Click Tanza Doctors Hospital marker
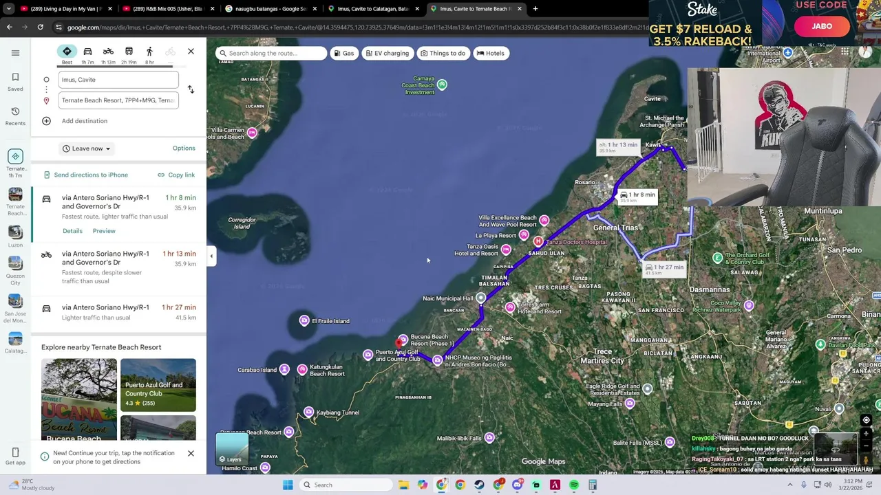 (x=538, y=242)
